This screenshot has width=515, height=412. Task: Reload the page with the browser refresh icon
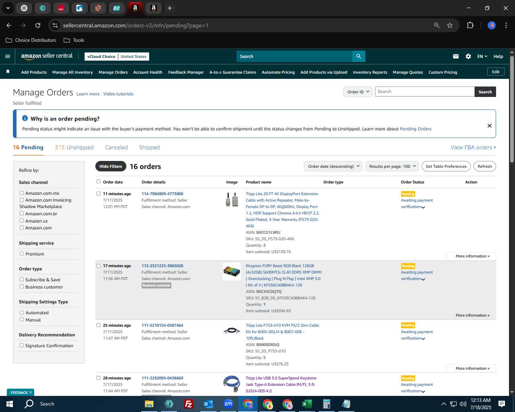(x=38, y=25)
